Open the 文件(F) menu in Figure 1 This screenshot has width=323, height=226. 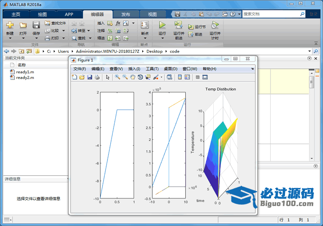[80, 69]
